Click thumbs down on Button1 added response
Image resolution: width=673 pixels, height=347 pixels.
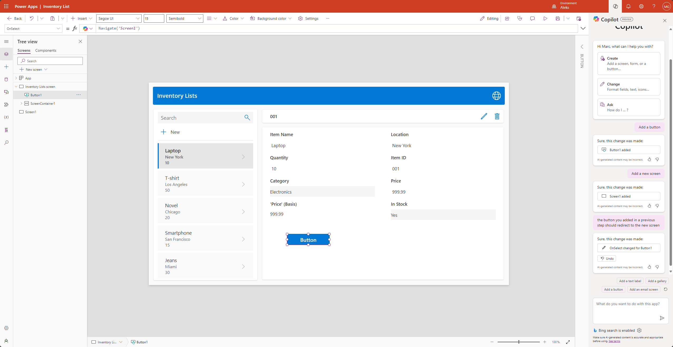click(657, 159)
